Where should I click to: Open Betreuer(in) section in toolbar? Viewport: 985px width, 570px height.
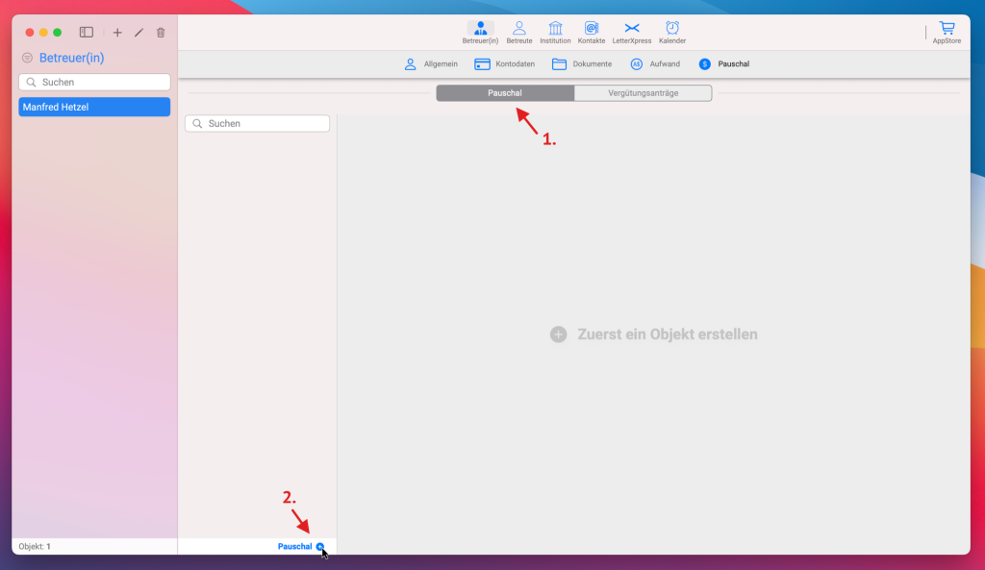480,33
